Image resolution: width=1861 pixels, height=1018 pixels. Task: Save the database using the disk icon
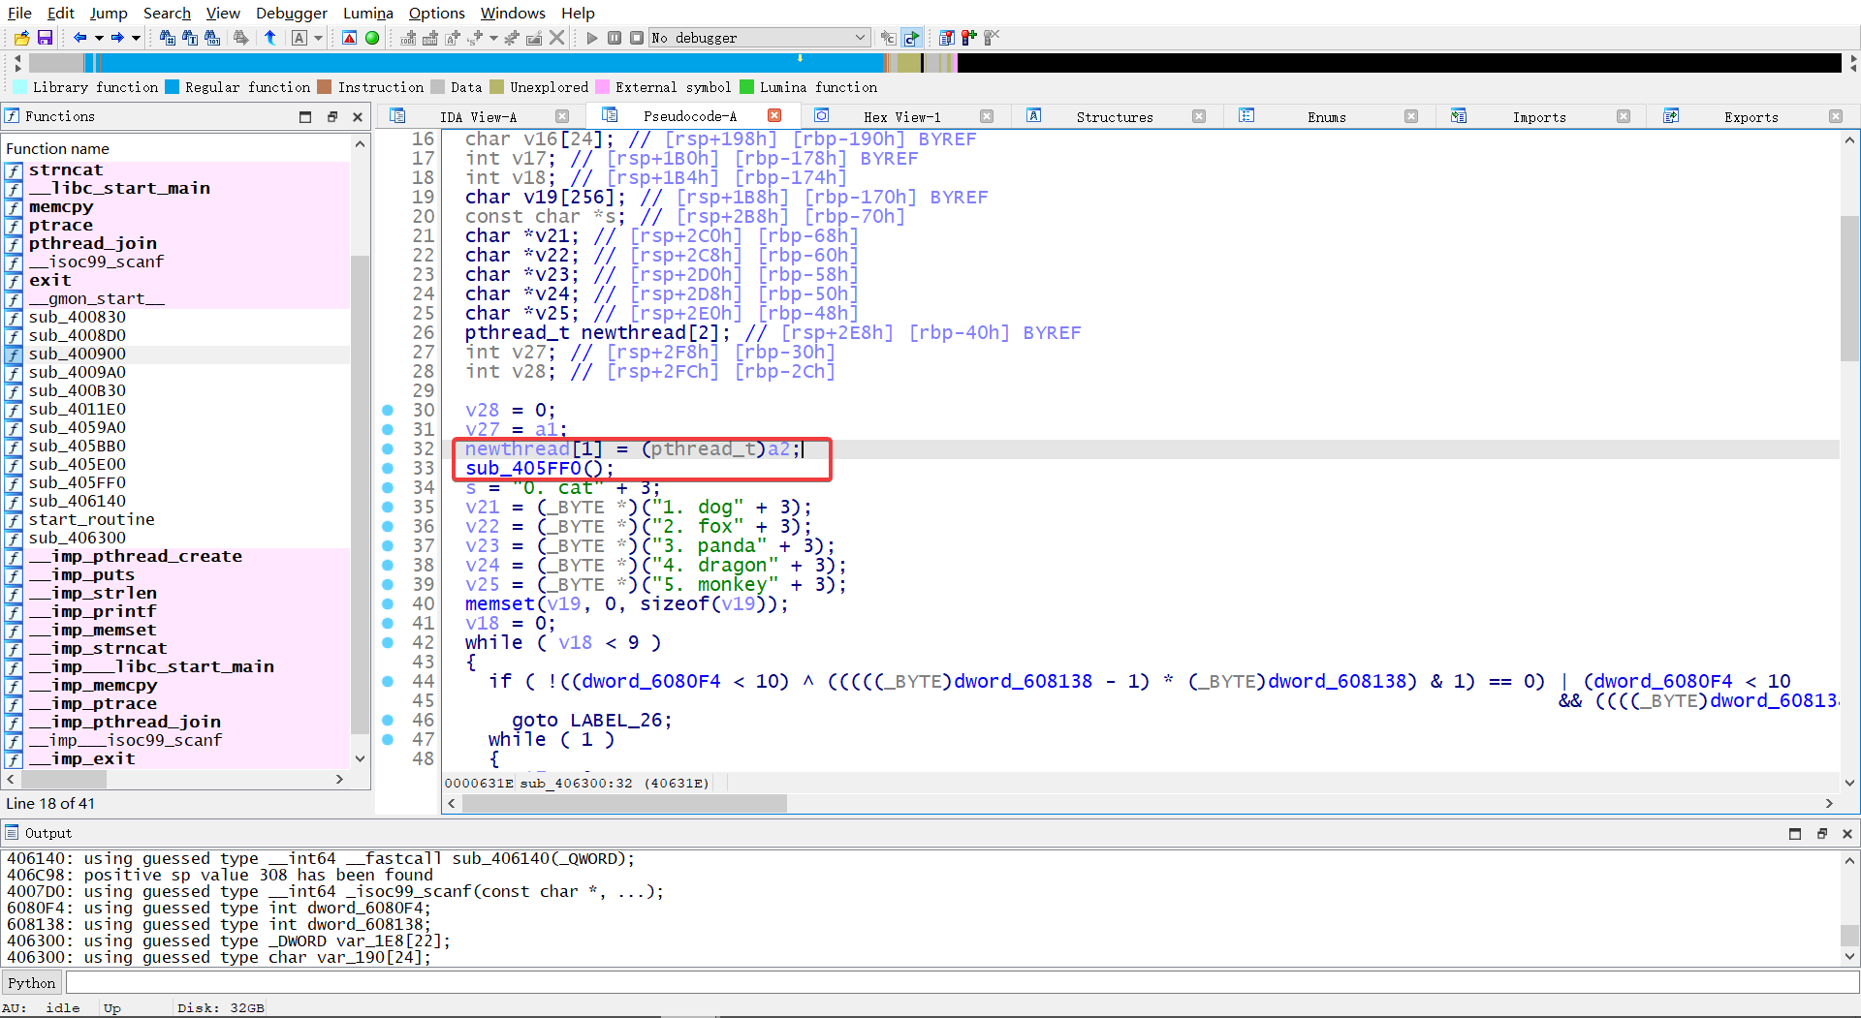45,38
